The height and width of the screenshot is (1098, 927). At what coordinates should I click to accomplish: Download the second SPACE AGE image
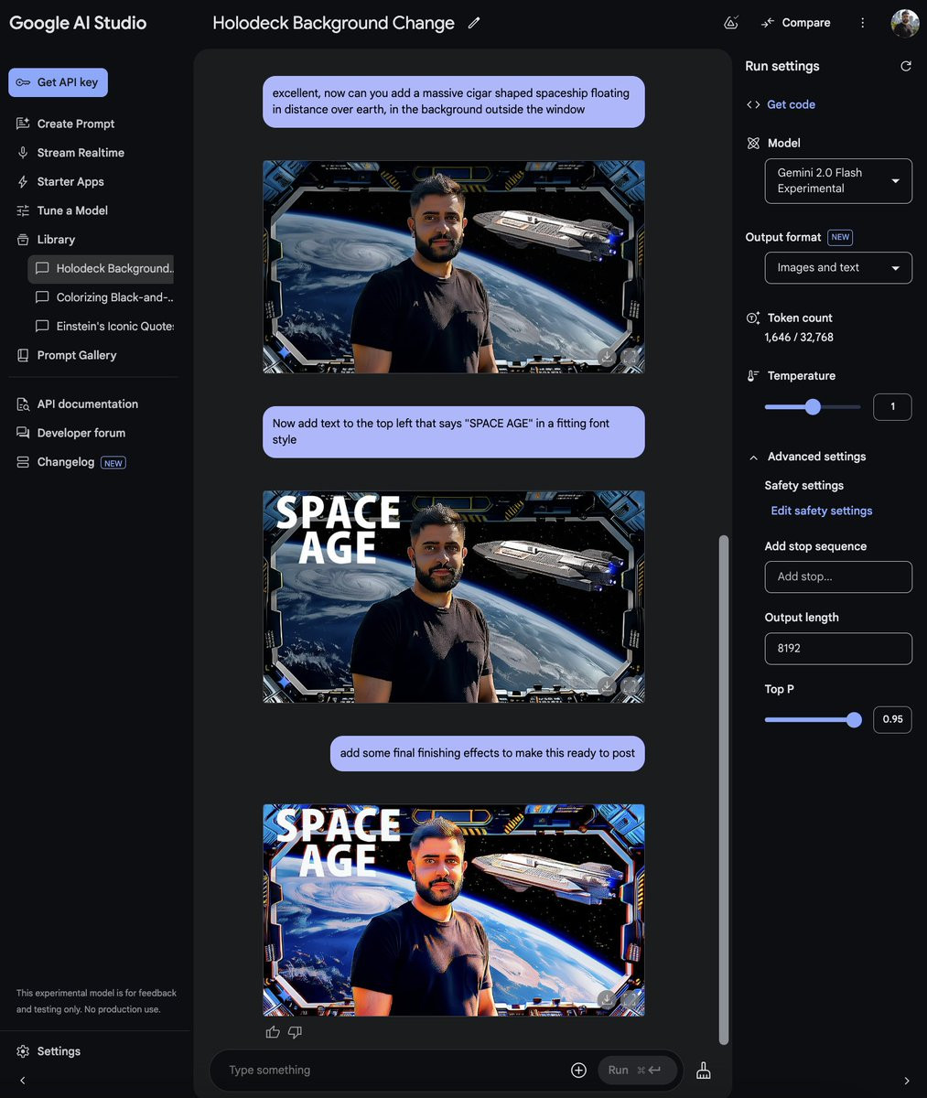click(607, 686)
